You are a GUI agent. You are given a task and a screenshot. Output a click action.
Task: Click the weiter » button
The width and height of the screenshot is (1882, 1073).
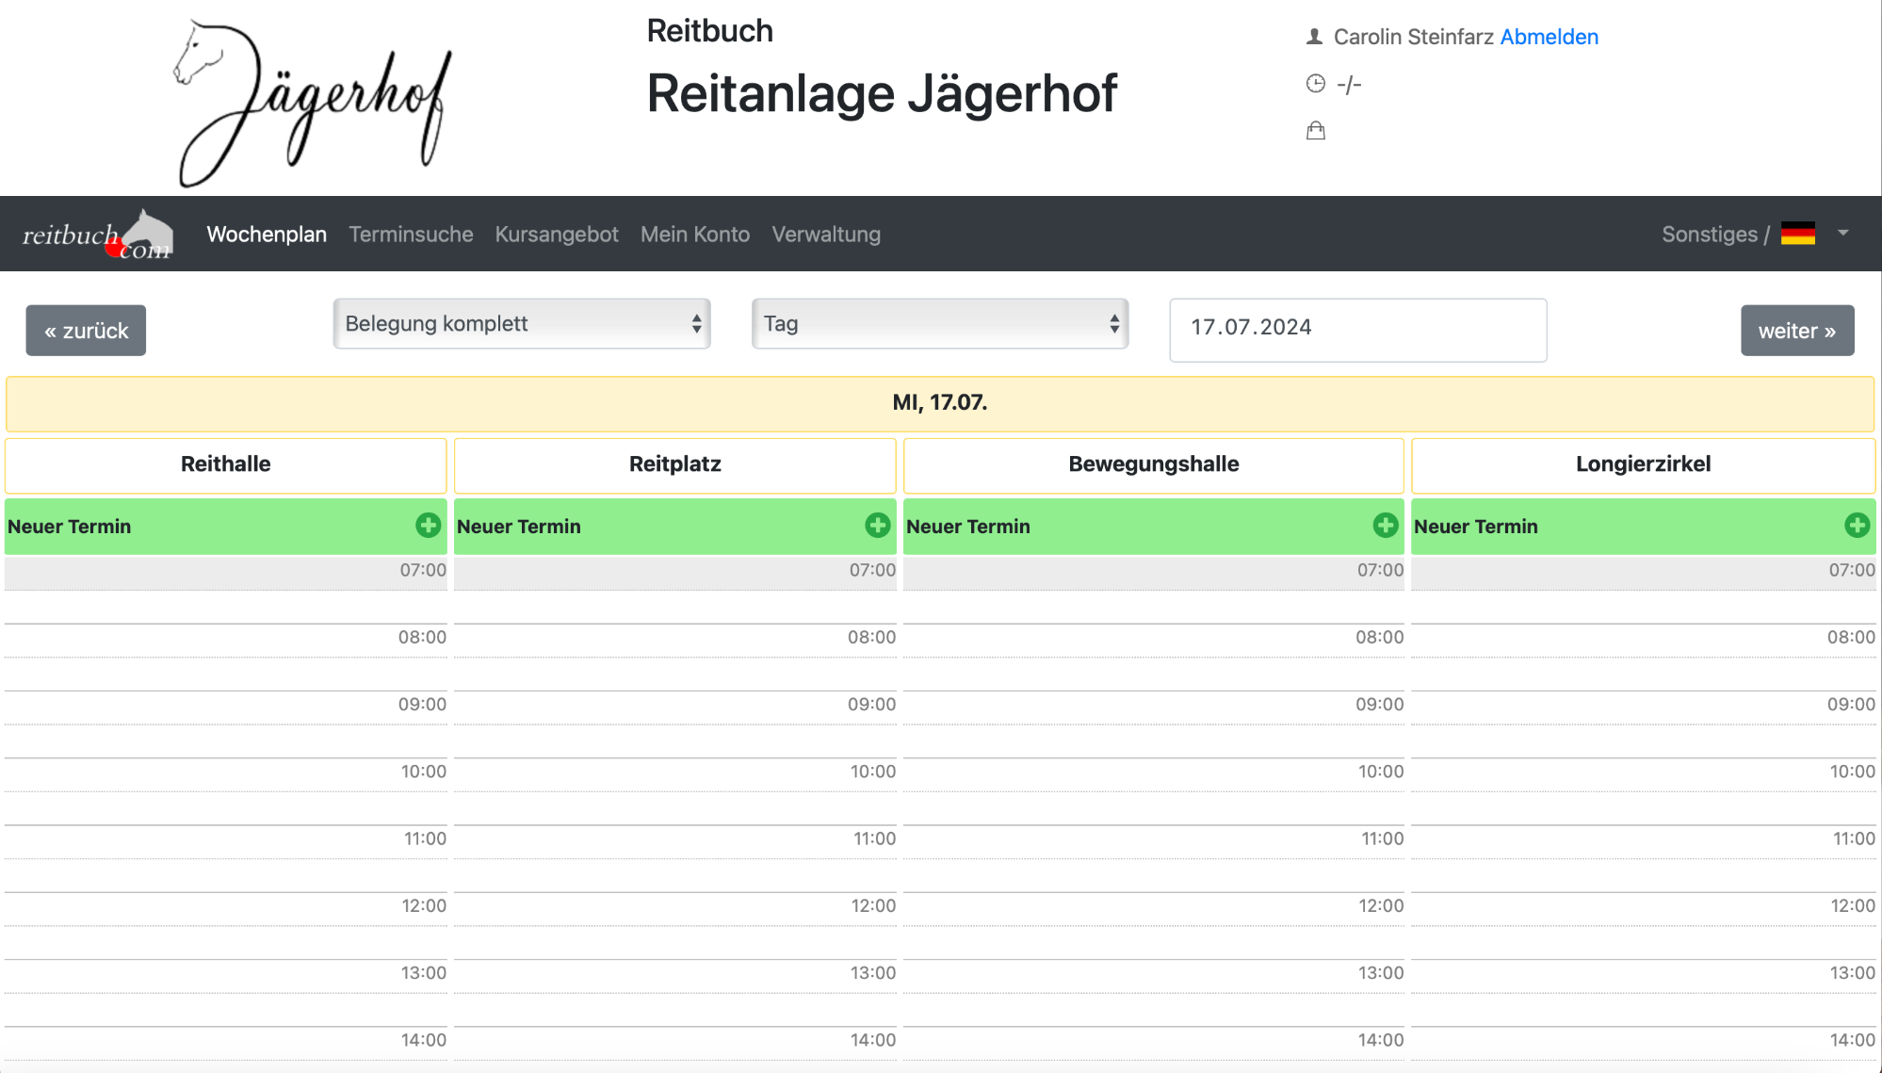click(x=1797, y=331)
